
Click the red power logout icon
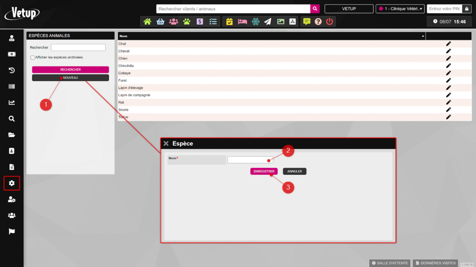coord(330,21)
